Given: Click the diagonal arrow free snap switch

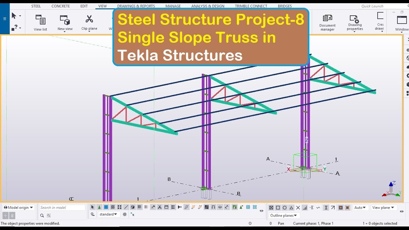Looking at the screenshot, I should click(333, 208).
